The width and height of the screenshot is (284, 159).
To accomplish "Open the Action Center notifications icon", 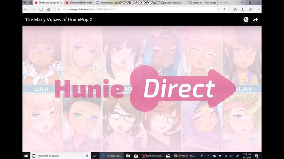I will tap(256, 156).
